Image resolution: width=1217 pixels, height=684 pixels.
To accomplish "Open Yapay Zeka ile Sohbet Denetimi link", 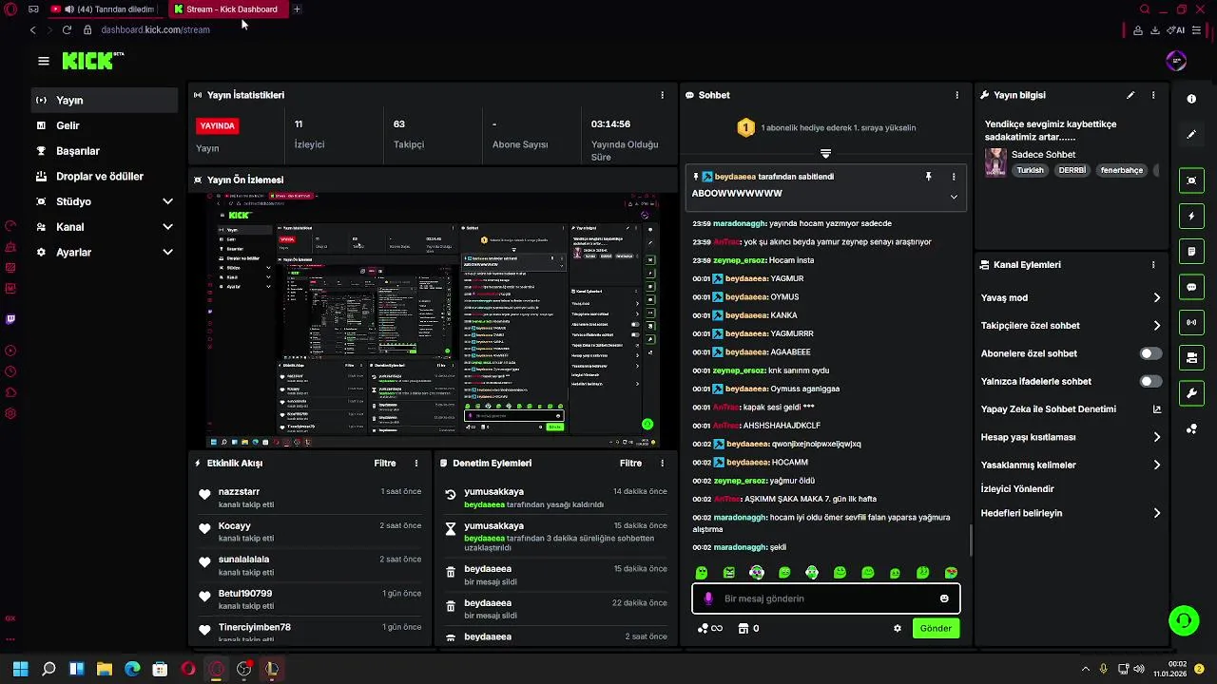I will point(1071,409).
